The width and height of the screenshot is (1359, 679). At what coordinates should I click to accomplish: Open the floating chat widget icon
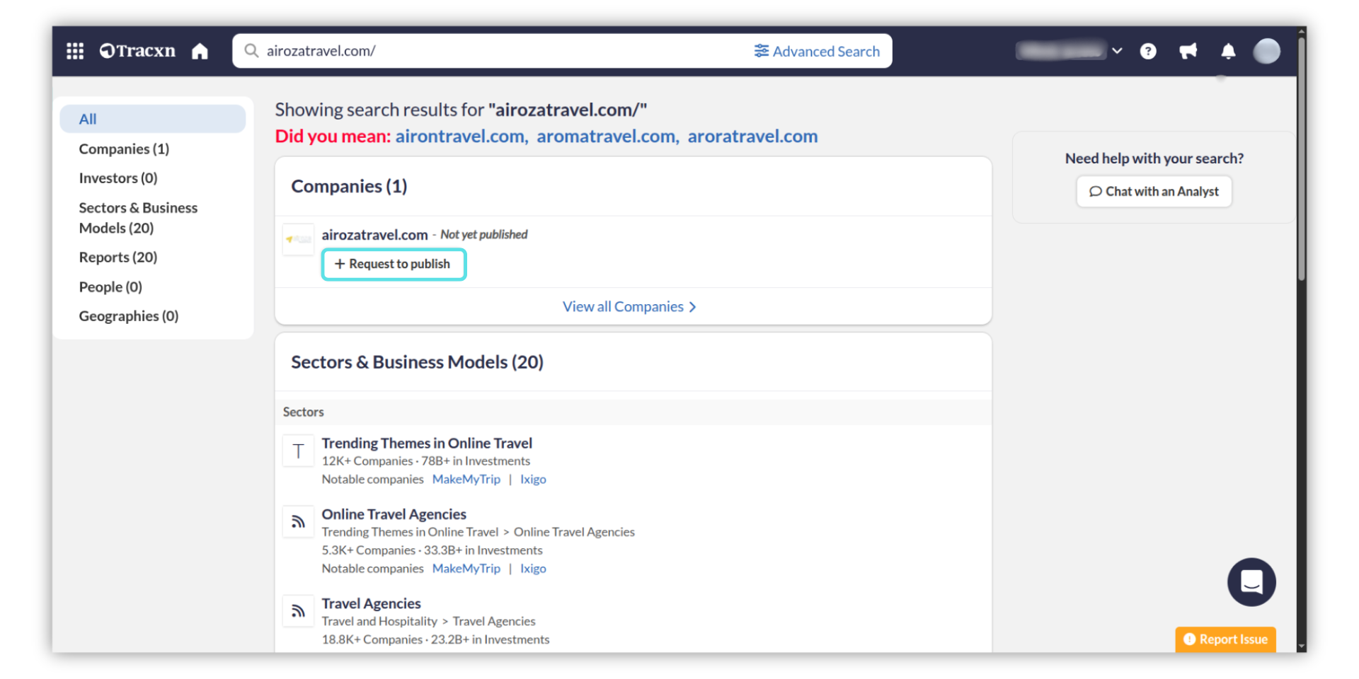pos(1251,582)
